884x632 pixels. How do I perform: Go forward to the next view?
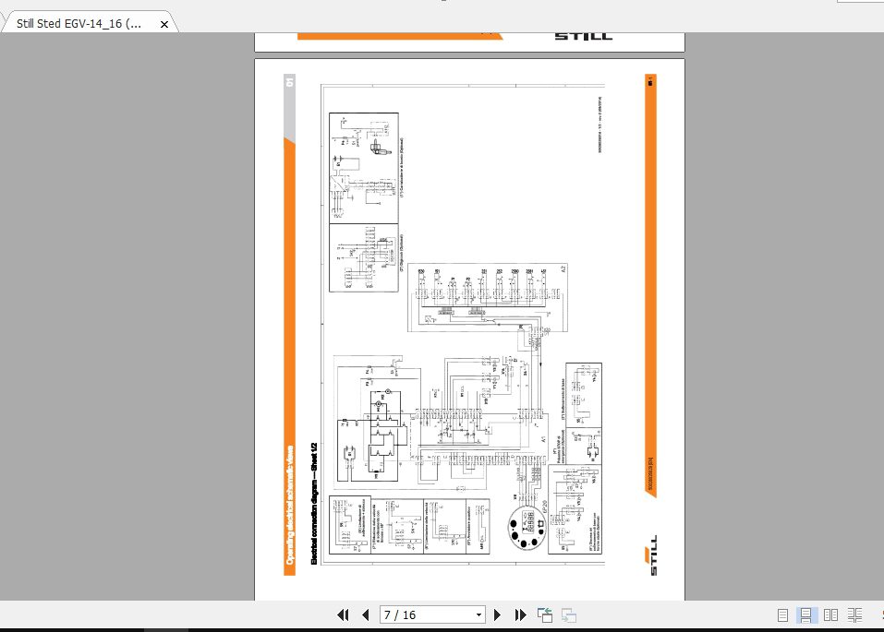tap(568, 615)
